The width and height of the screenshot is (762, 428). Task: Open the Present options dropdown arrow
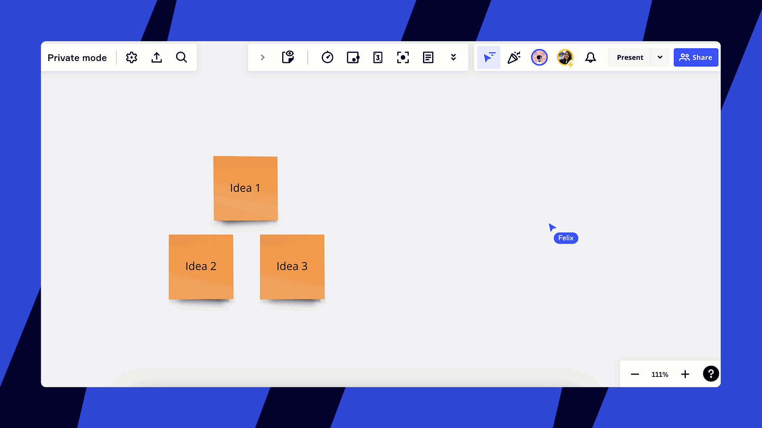[660, 57]
